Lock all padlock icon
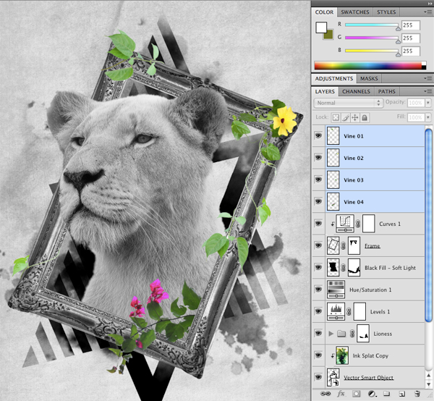This screenshot has width=434, height=401. tap(365, 118)
